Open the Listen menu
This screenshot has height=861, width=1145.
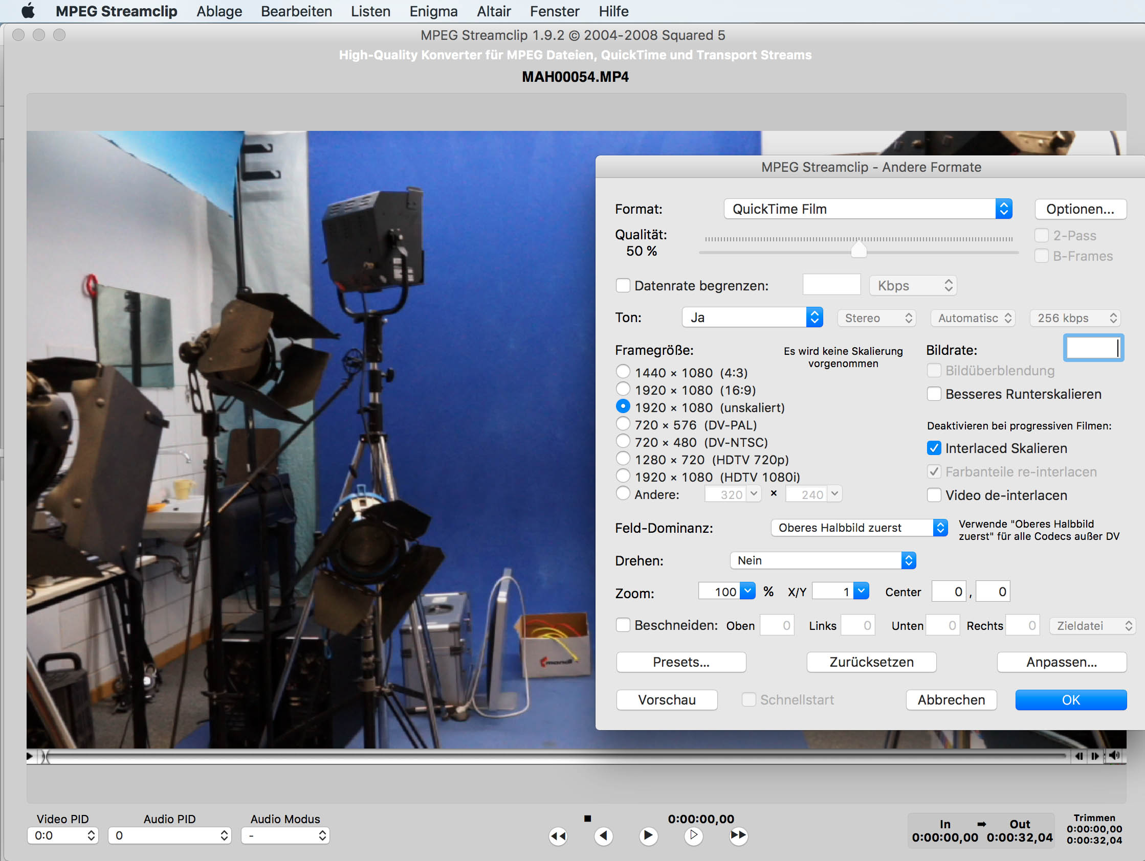[x=370, y=11]
